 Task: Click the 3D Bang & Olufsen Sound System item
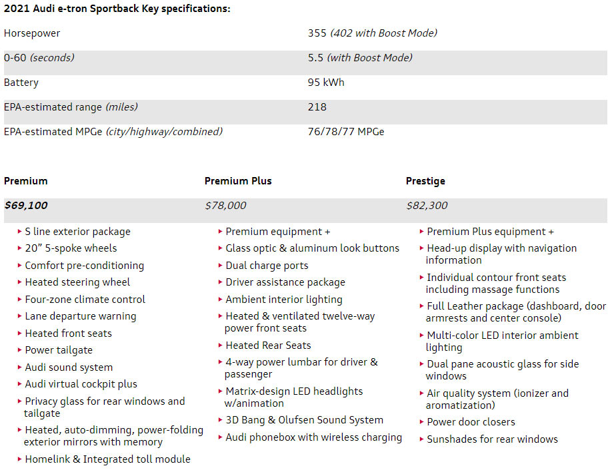point(304,420)
